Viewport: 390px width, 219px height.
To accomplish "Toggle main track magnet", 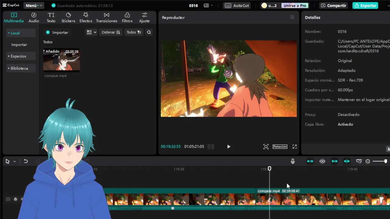I will click(x=310, y=161).
